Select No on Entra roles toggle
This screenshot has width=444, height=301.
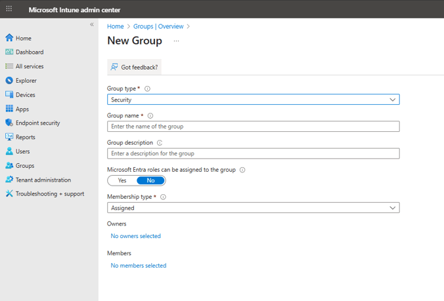pyautogui.click(x=150, y=180)
